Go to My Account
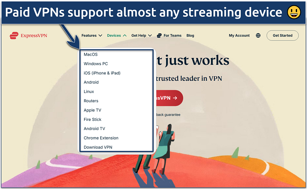This screenshot has height=189, width=307. (x=239, y=35)
